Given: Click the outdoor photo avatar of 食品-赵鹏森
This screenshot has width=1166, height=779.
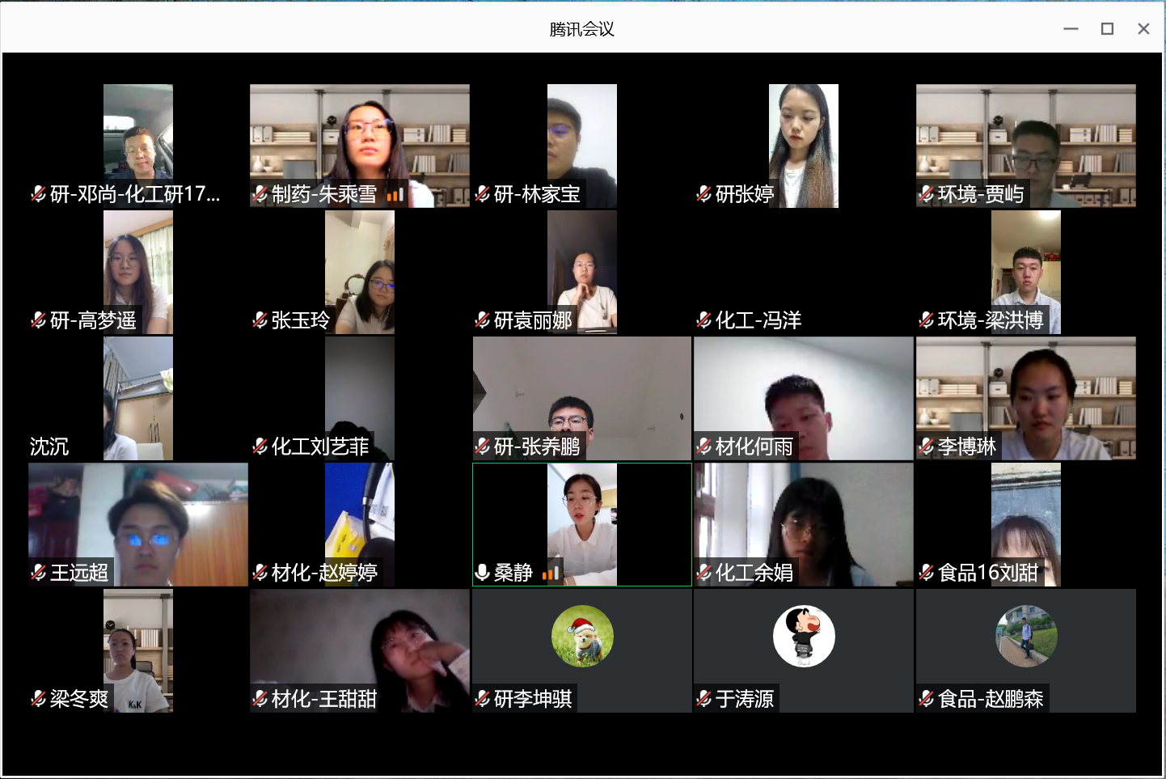Looking at the screenshot, I should pyautogui.click(x=1026, y=637).
